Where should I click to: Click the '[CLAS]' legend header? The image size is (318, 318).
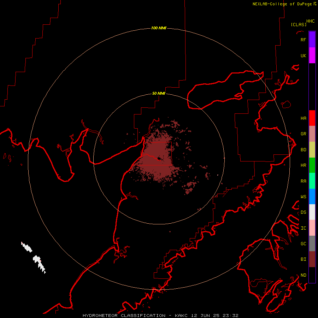(299, 24)
